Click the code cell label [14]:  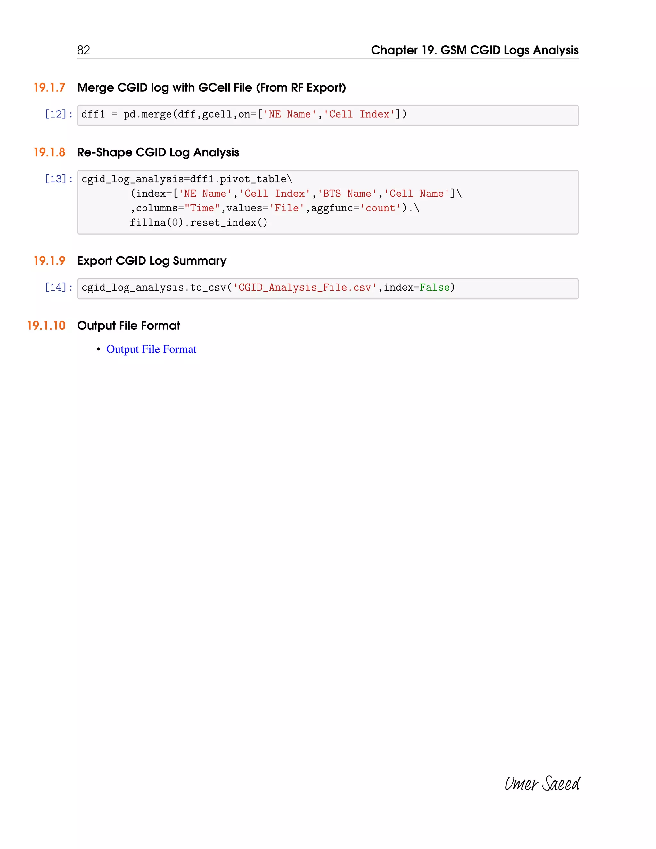click(x=59, y=287)
